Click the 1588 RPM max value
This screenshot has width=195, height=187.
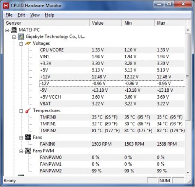tap(167, 144)
